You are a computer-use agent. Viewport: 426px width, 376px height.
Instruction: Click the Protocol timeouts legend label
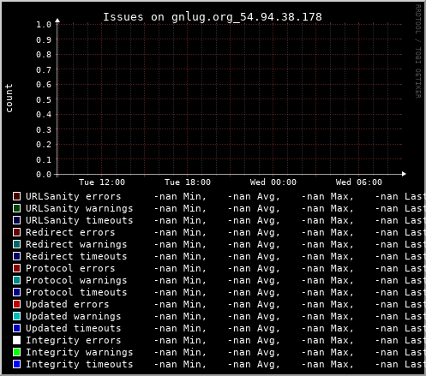[76, 292]
